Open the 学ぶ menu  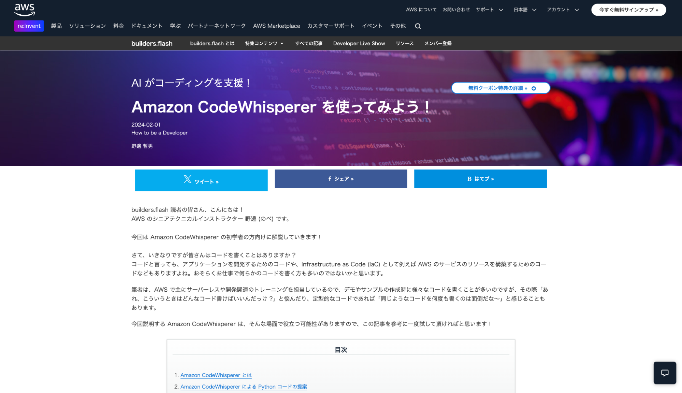[x=175, y=26]
